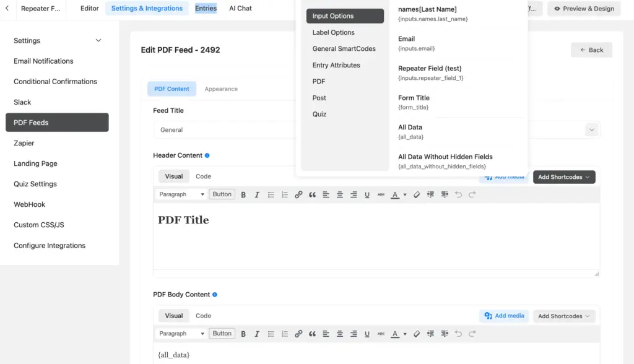
Task: Select the PDF Content tab
Action: (x=172, y=89)
